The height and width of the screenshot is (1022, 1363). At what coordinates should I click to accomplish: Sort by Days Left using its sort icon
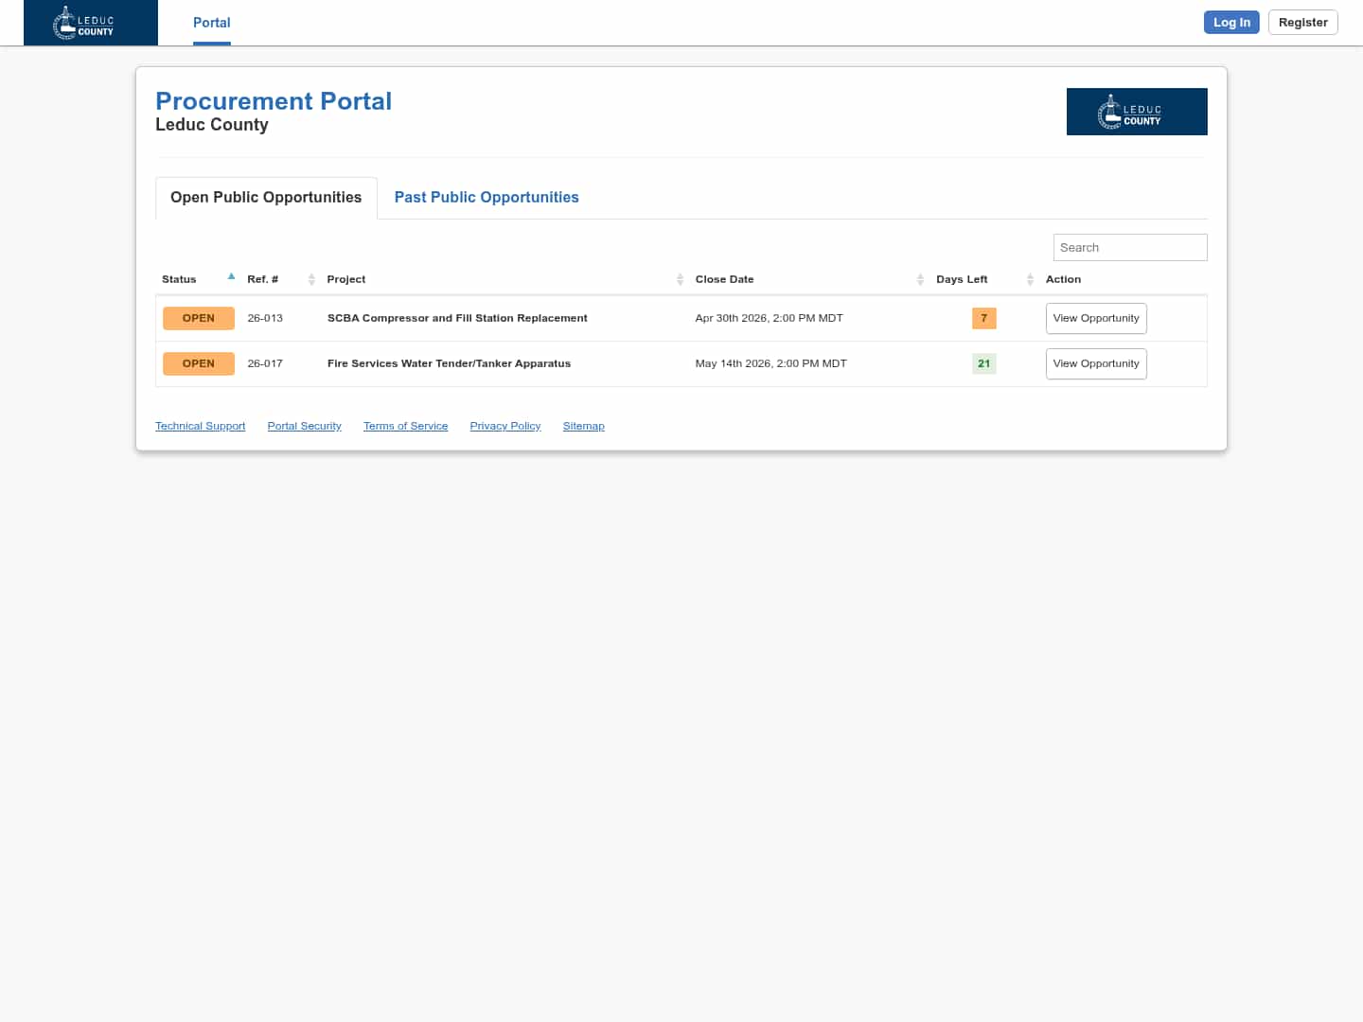tap(1030, 279)
